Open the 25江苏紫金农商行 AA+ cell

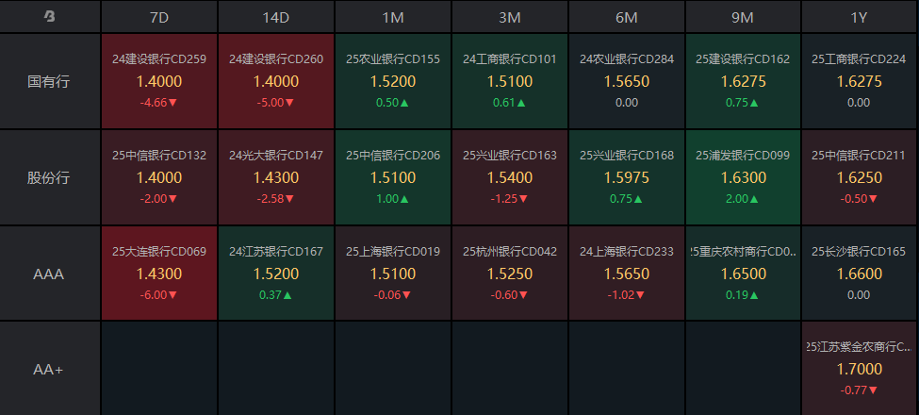859,369
